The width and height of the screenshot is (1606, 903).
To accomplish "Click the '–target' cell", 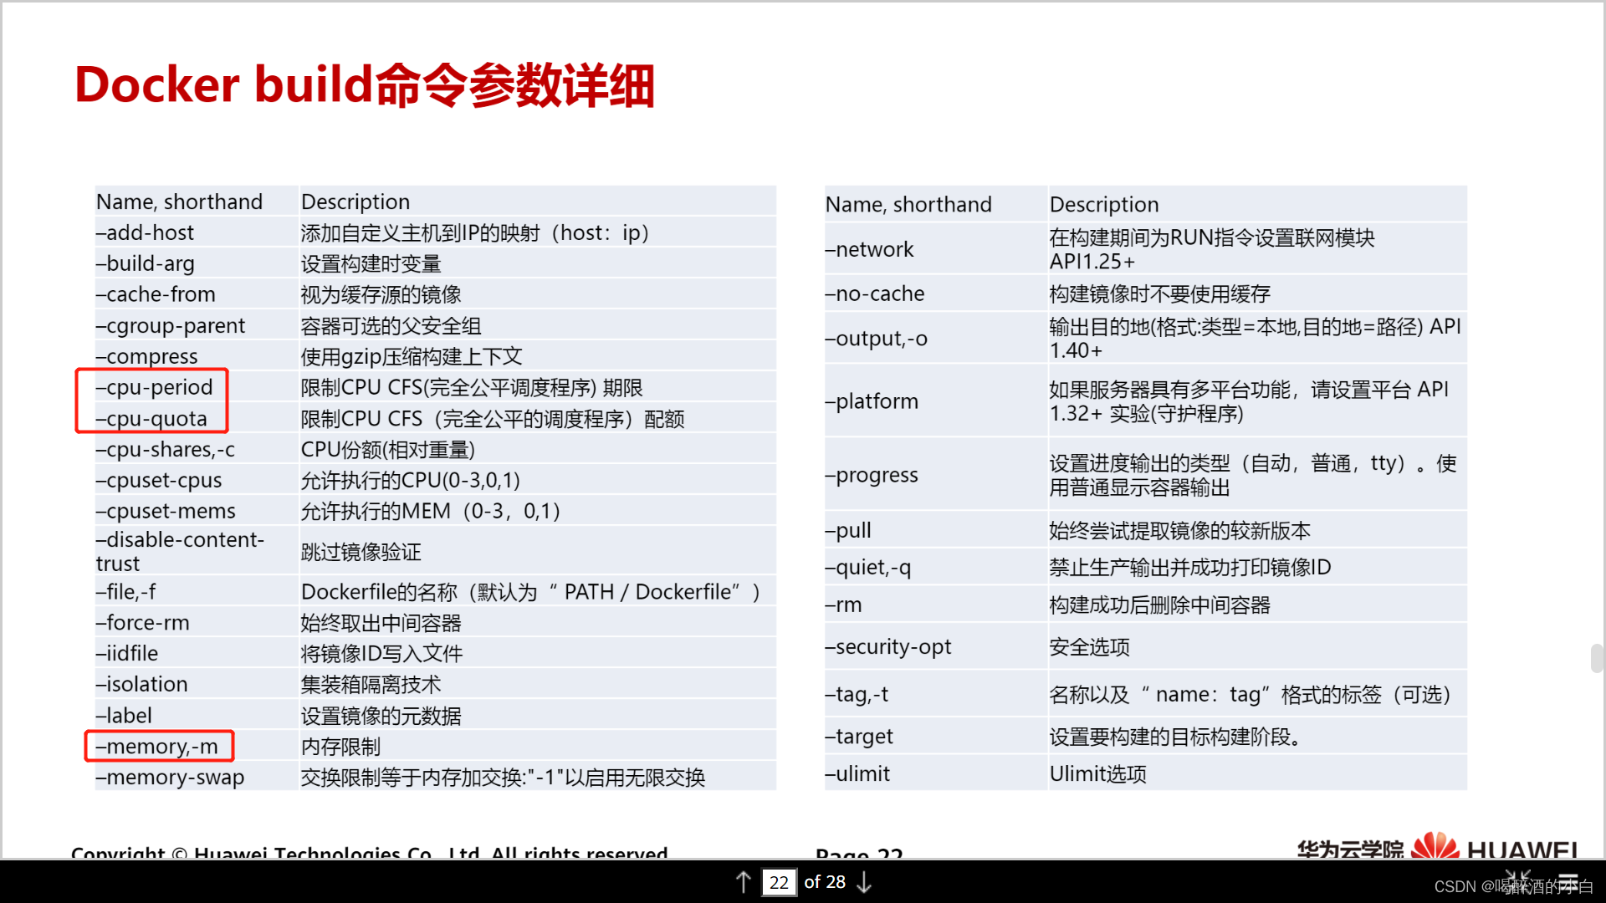I will click(936, 737).
